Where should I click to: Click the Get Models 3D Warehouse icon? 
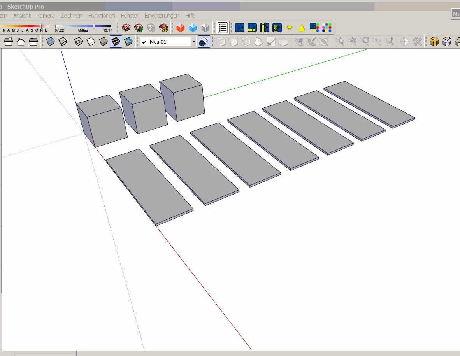point(126,28)
